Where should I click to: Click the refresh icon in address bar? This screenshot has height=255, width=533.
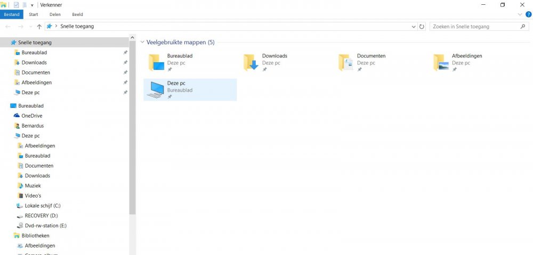click(x=422, y=27)
